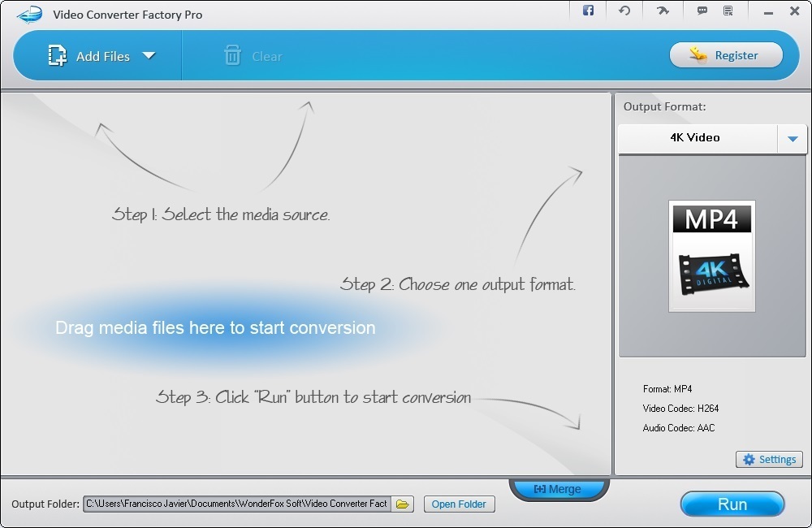Click the drag media files drop area

[x=214, y=327]
